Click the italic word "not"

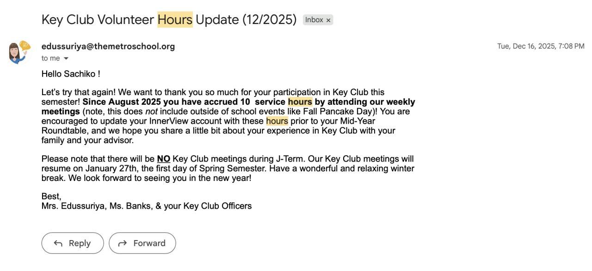pos(151,112)
